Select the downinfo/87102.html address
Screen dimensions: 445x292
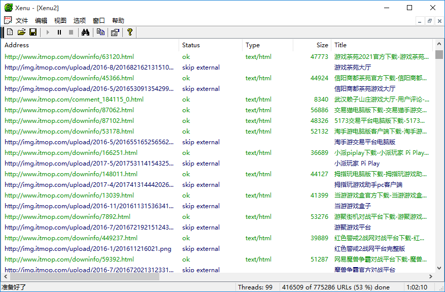[x=69, y=120]
